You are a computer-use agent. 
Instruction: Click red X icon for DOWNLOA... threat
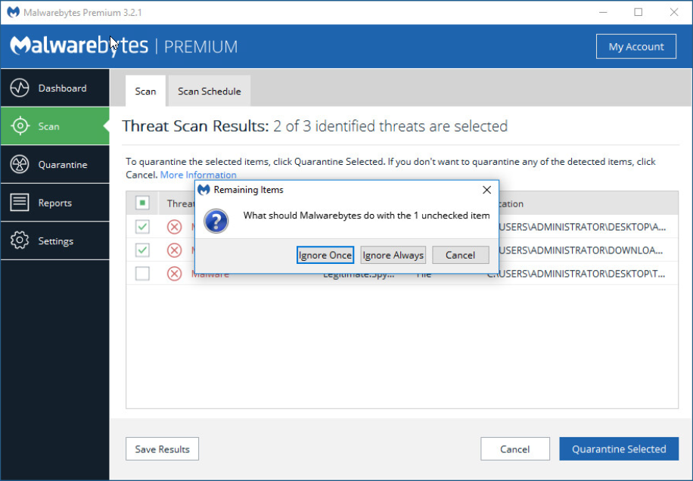pos(174,250)
